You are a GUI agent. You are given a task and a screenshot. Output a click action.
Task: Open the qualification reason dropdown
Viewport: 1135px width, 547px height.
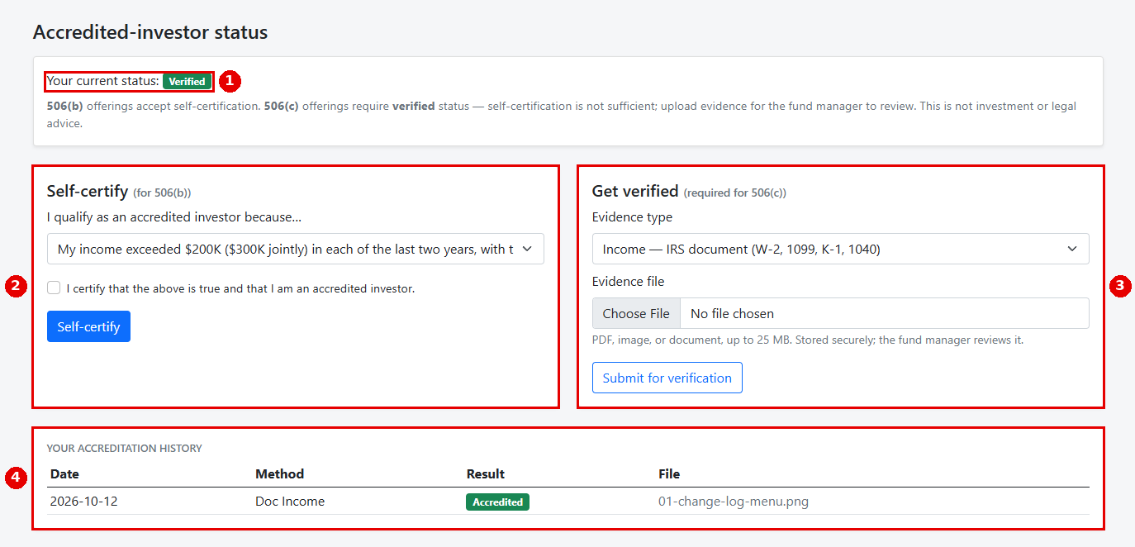[x=296, y=249]
